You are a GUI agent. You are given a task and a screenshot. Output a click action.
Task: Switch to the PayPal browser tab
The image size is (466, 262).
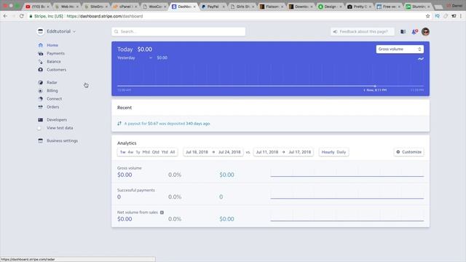coord(213,7)
